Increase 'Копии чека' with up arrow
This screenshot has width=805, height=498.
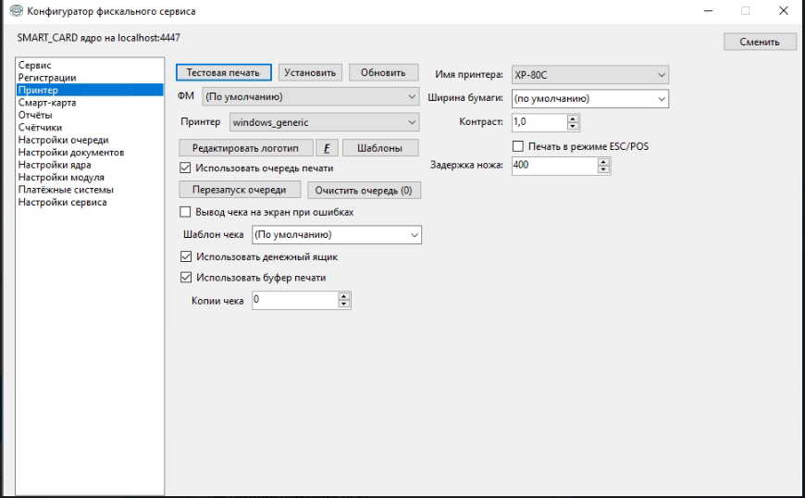click(344, 297)
